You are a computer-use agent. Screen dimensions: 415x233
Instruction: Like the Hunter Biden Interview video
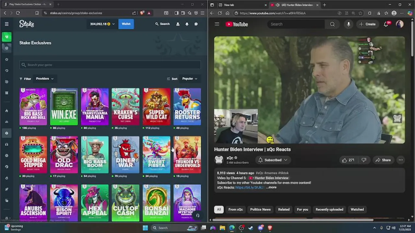(348, 160)
